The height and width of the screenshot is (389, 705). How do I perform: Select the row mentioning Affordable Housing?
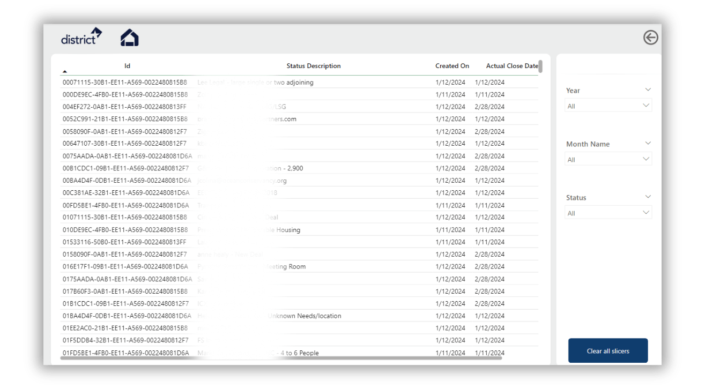coord(214,229)
